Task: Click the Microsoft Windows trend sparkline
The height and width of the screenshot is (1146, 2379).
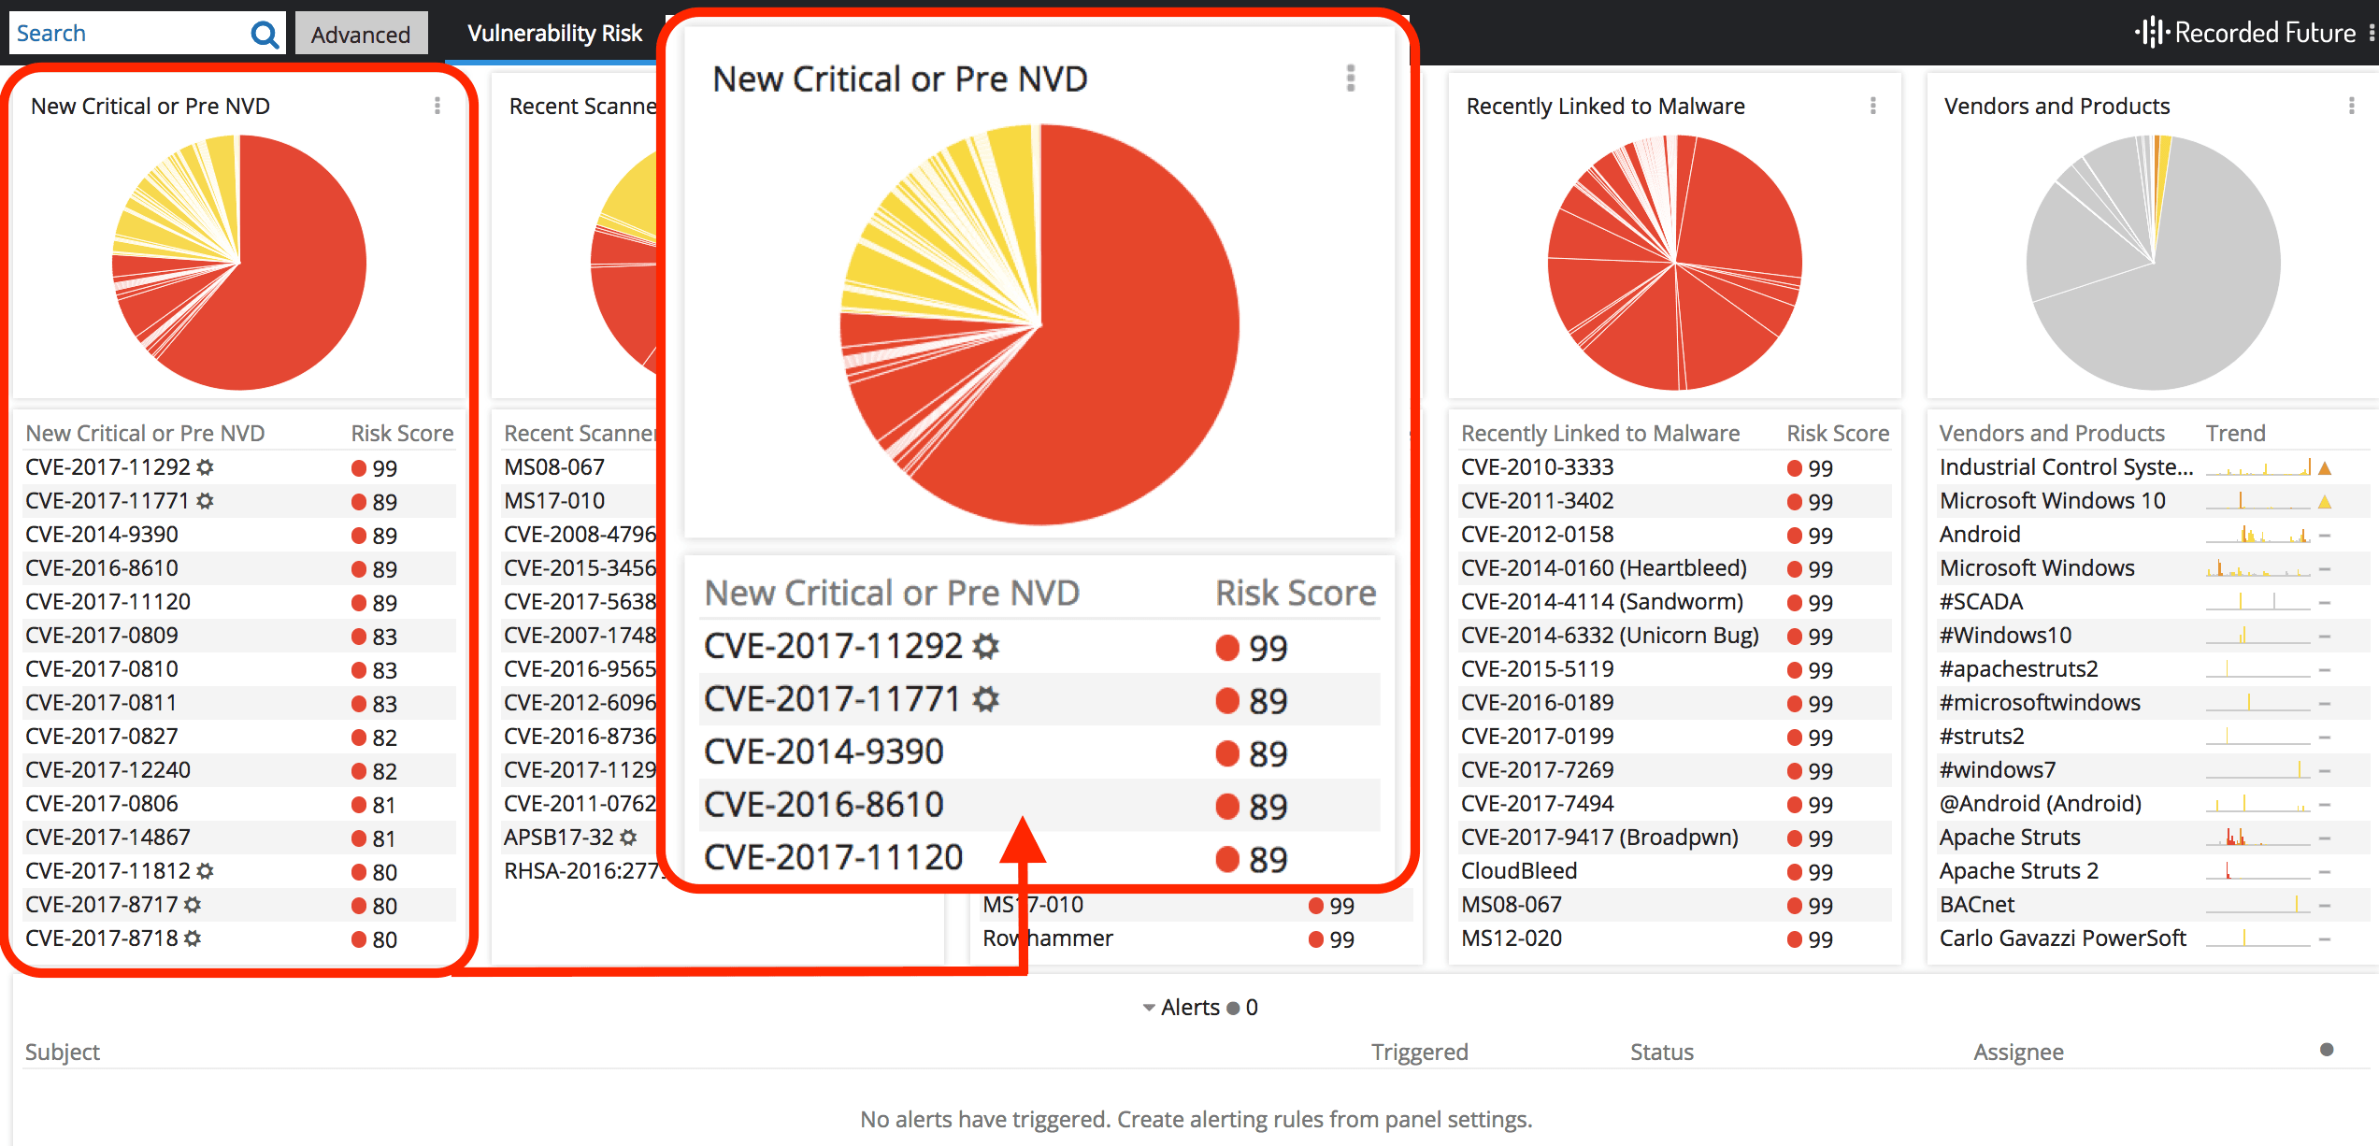Action: (x=2257, y=568)
